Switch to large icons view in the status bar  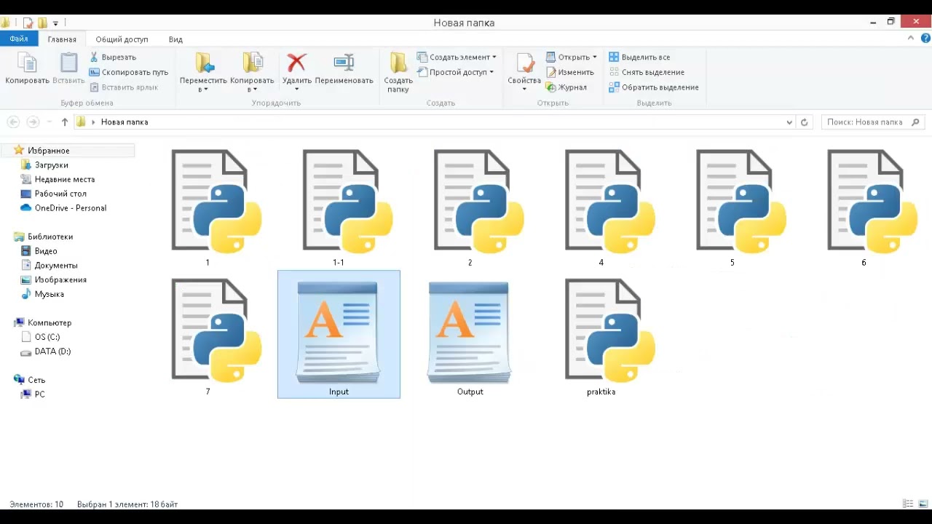pyautogui.click(x=923, y=504)
